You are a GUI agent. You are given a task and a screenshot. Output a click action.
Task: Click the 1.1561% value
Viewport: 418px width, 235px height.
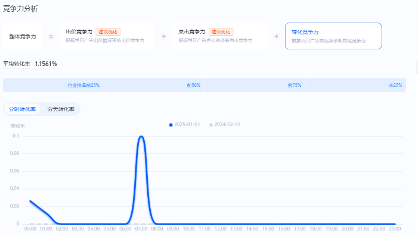46,64
